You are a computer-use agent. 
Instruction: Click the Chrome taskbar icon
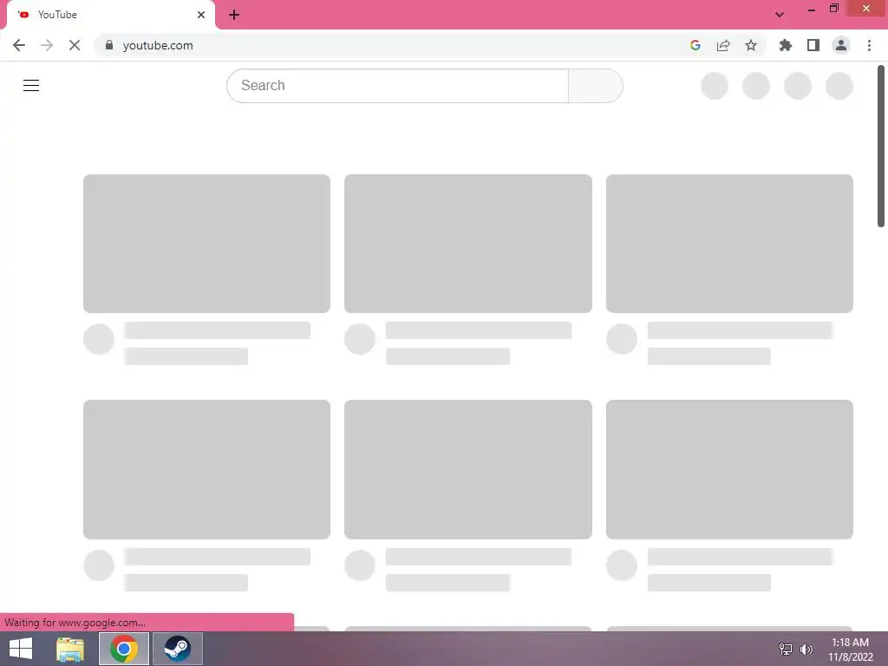coord(124,649)
